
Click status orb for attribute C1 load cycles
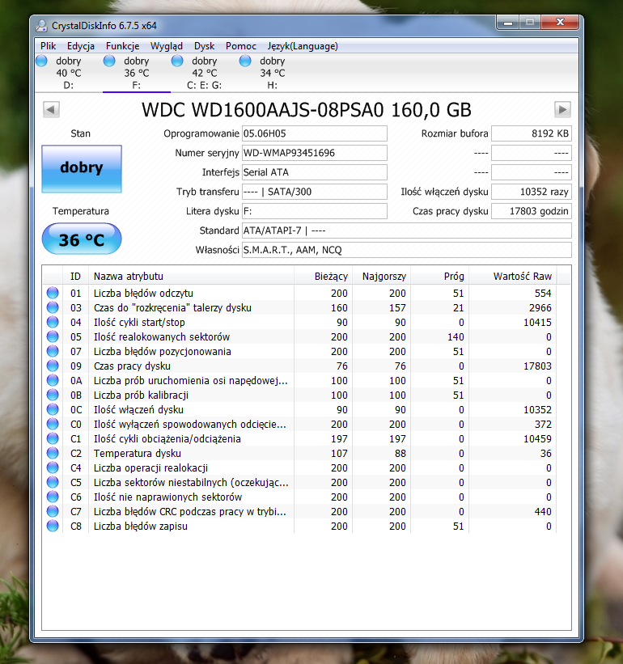point(53,438)
